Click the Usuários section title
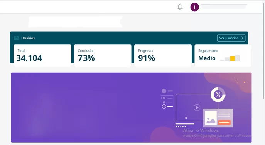Image resolution: width=265 pixels, height=145 pixels. tap(28, 38)
